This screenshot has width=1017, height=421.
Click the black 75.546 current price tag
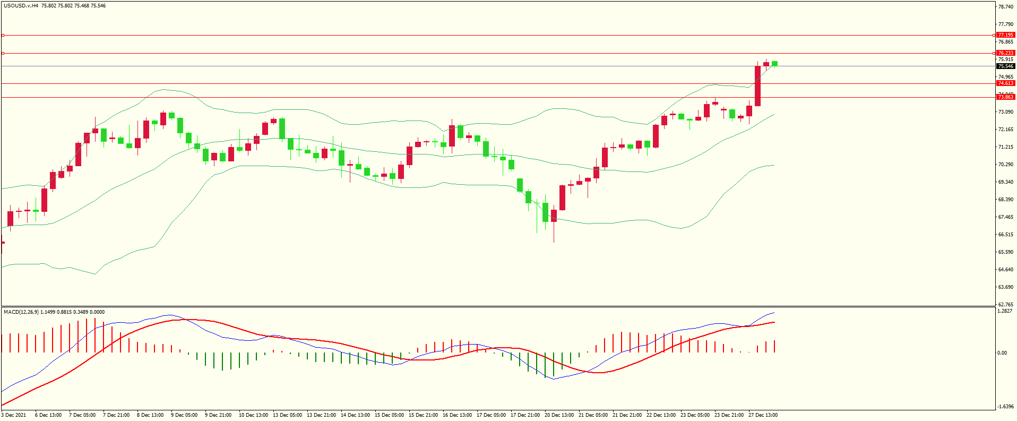pyautogui.click(x=1005, y=66)
